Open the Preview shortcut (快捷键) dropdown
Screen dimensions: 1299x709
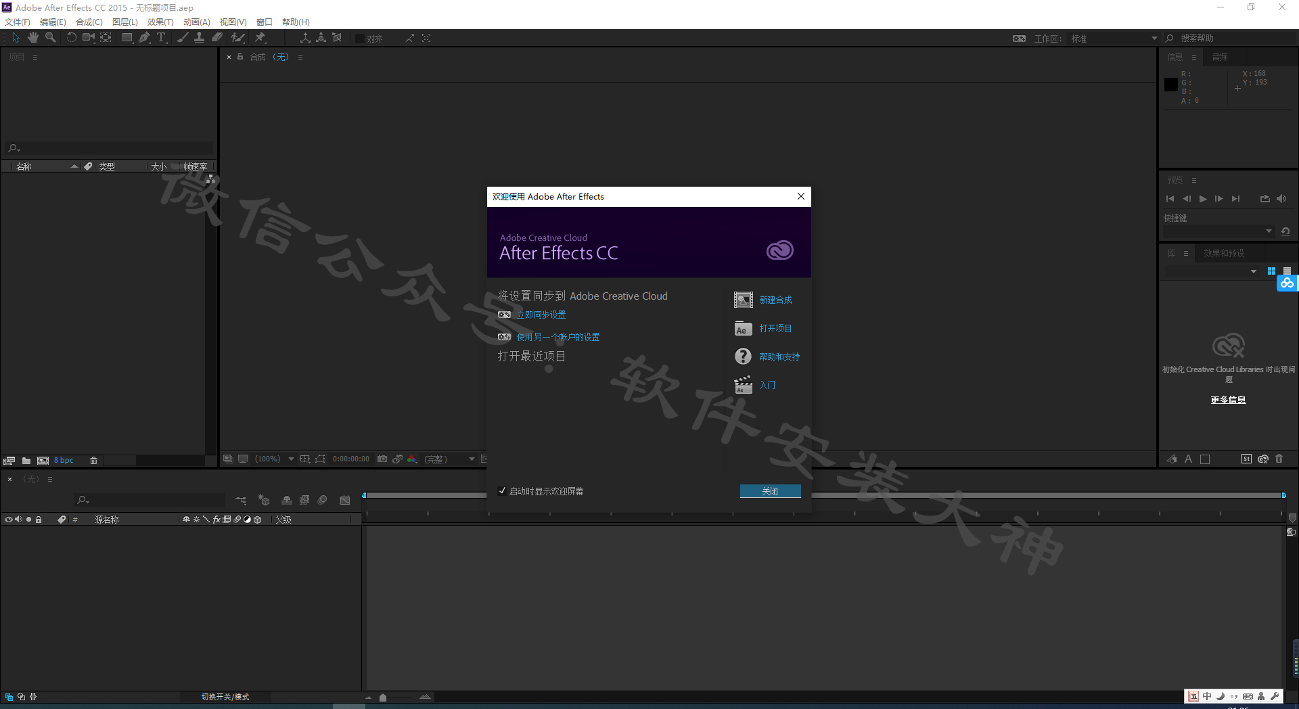pyautogui.click(x=1218, y=231)
